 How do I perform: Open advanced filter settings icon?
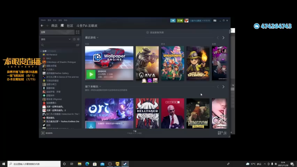tap(78, 45)
